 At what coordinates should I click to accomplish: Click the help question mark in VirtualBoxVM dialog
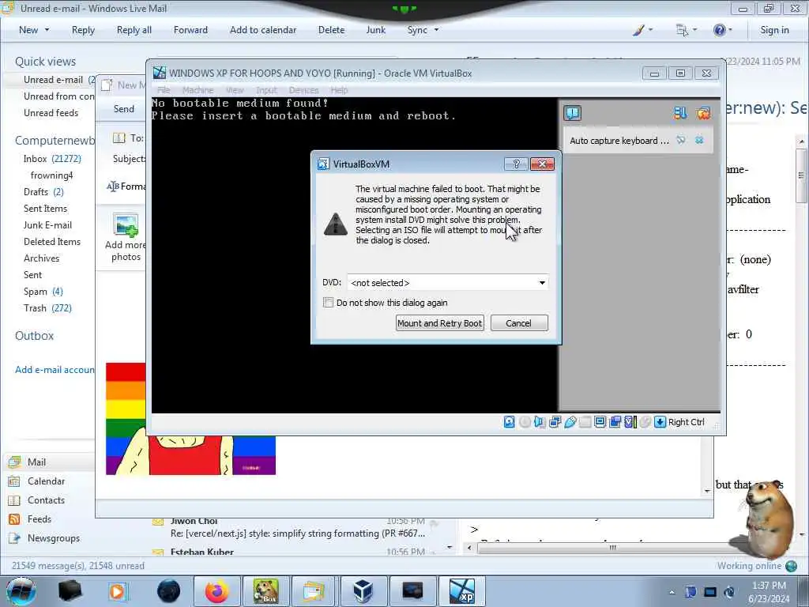click(x=516, y=164)
